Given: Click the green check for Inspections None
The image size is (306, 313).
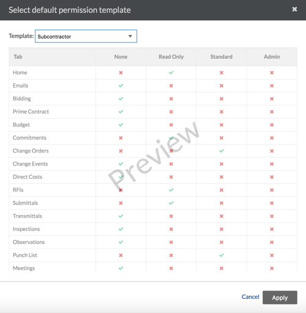Looking at the screenshot, I should pyautogui.click(x=121, y=229).
